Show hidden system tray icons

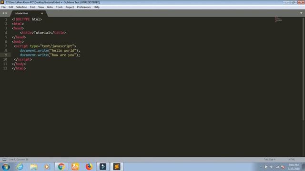tap(261, 167)
